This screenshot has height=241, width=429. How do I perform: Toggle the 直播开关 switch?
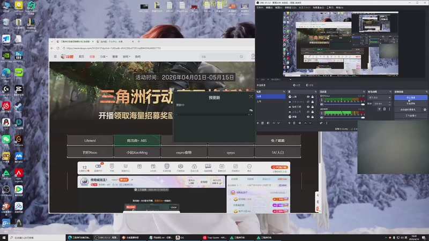tap(98, 166)
